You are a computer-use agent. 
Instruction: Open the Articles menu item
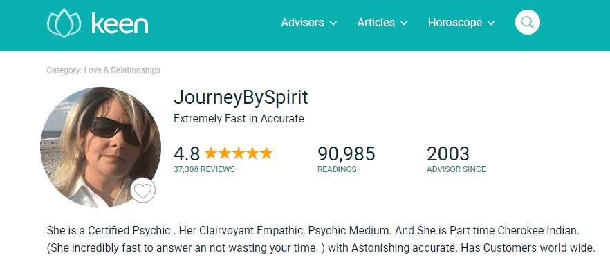click(376, 23)
